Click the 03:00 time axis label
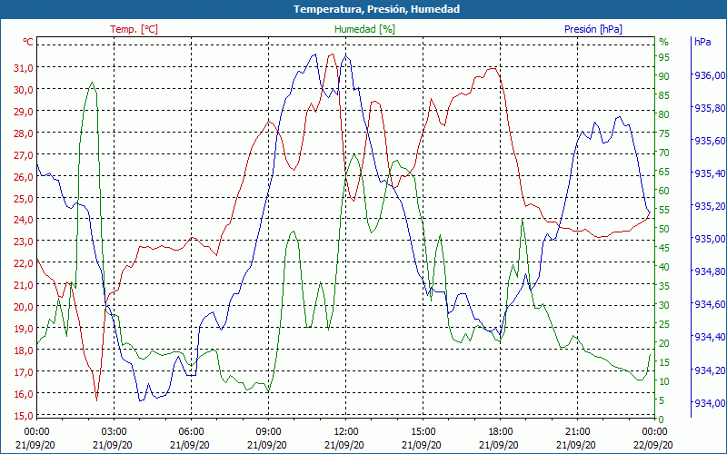The height and width of the screenshot is (454, 727). [x=115, y=432]
